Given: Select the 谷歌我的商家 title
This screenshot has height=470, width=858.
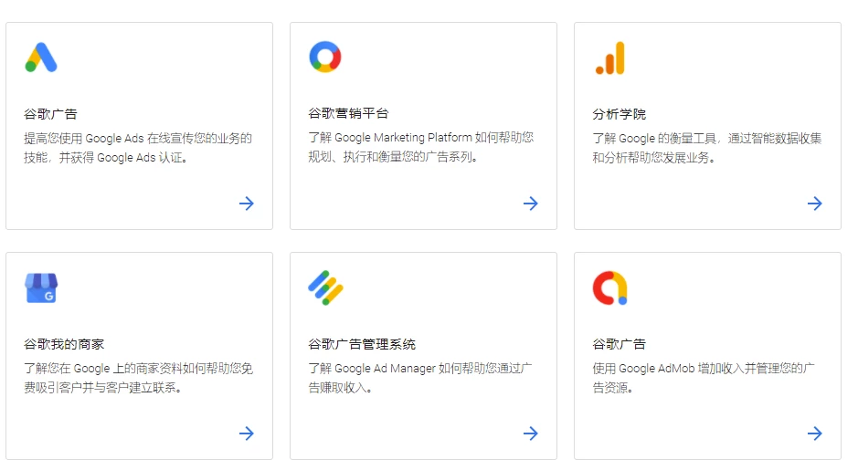Looking at the screenshot, I should [64, 344].
